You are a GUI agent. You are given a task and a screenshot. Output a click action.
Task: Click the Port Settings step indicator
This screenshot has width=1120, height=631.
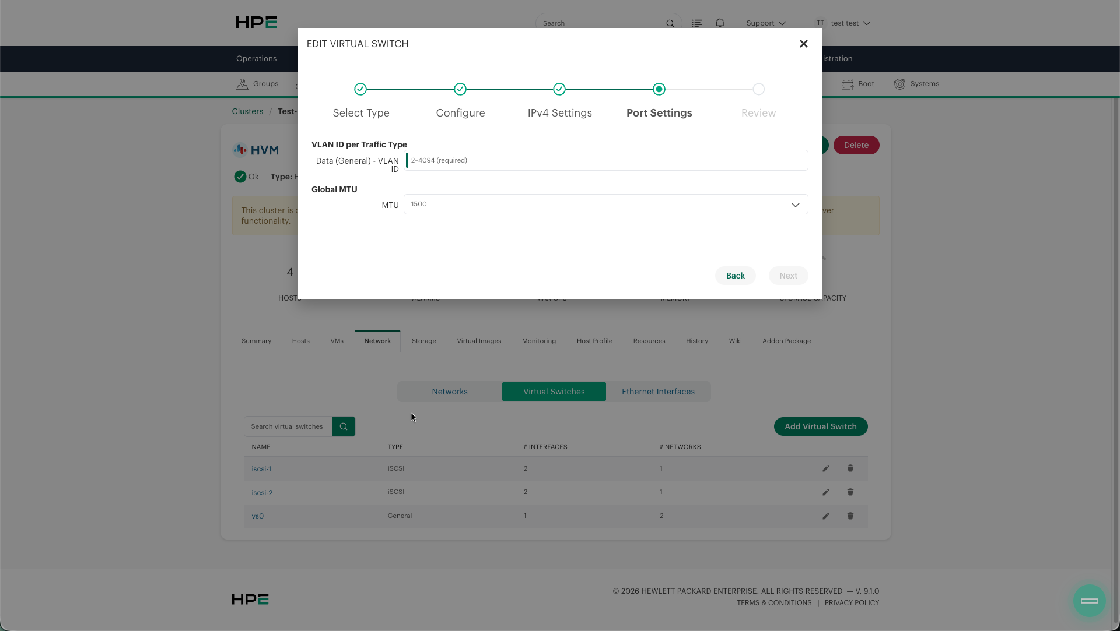pos(659,89)
